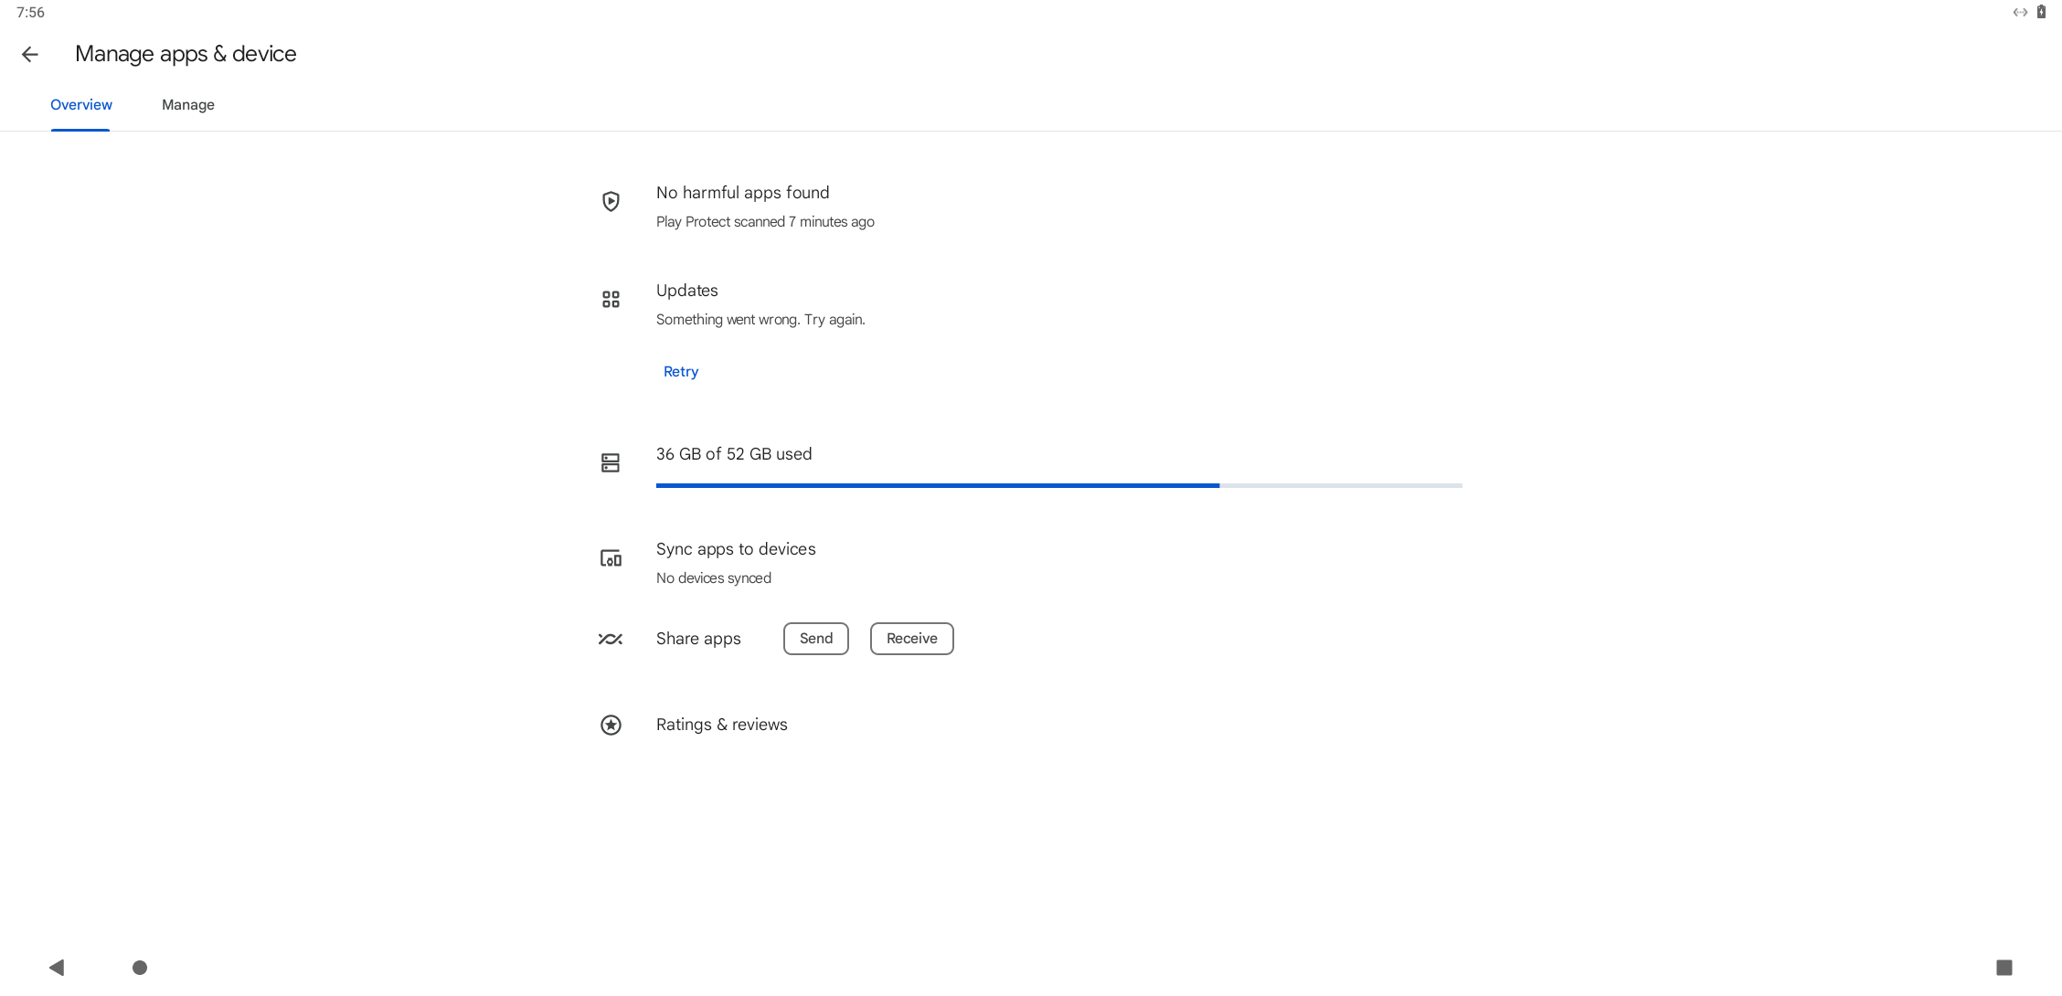This screenshot has height=996, width=2062.
Task: Click the Share apps arrows icon
Action: click(611, 639)
